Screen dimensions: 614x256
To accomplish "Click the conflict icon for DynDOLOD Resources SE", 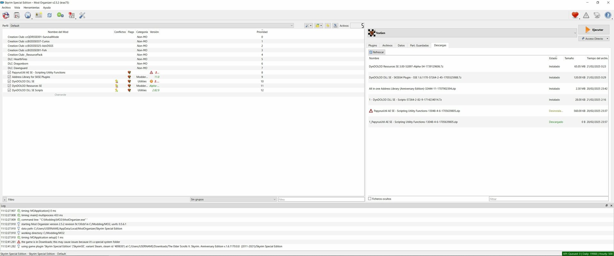I will click(116, 86).
